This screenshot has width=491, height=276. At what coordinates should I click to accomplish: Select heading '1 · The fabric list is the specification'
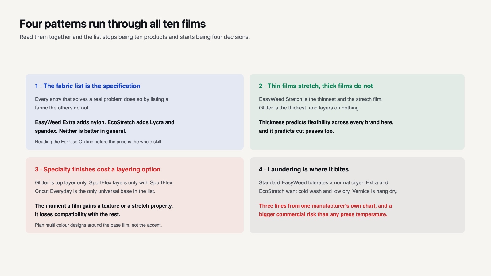(x=87, y=86)
